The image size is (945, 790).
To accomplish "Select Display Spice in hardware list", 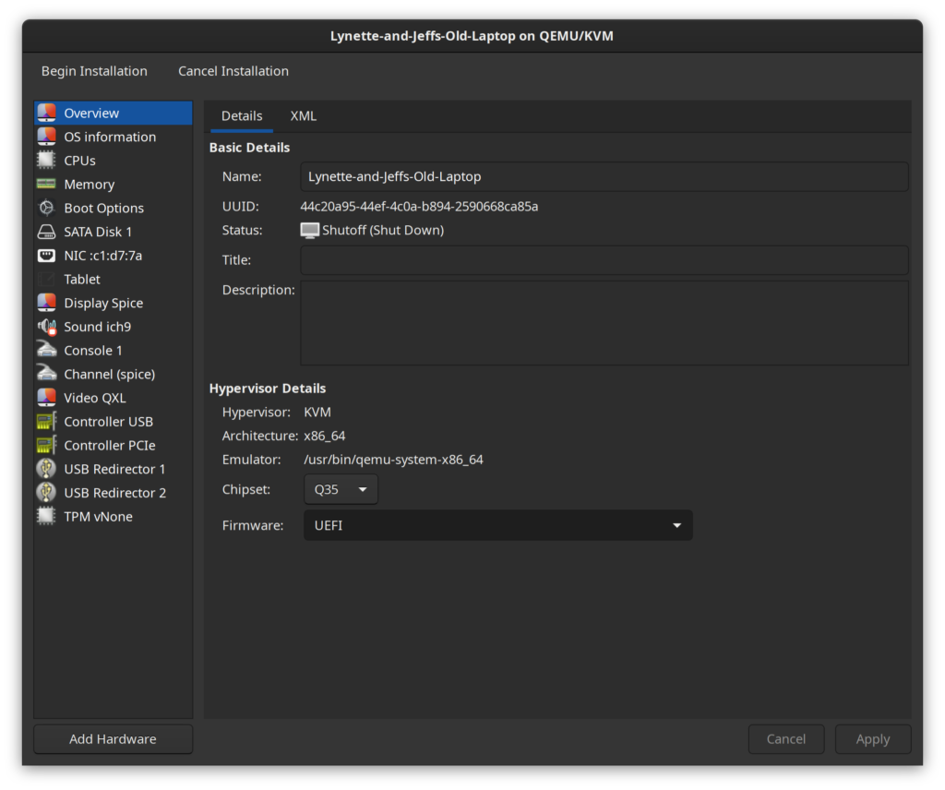I will tap(103, 303).
